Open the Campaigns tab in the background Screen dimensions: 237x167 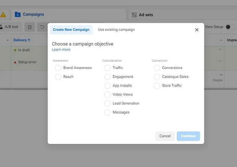point(69,15)
